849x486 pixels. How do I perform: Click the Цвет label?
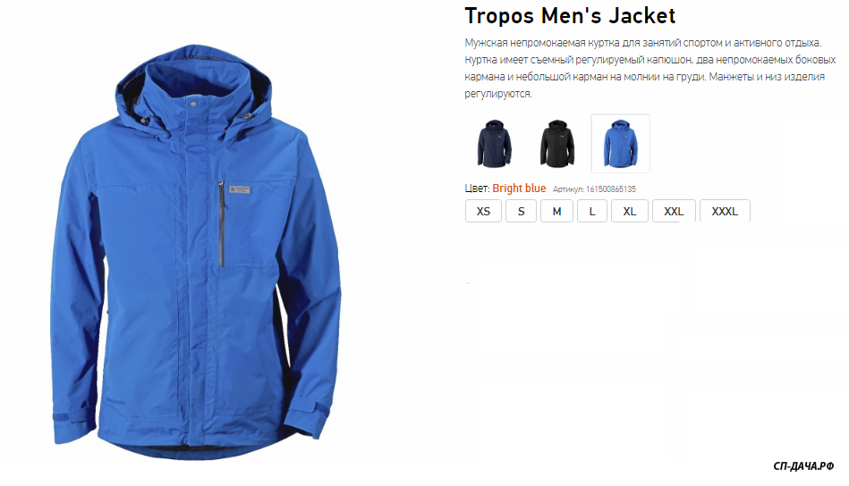coord(477,189)
